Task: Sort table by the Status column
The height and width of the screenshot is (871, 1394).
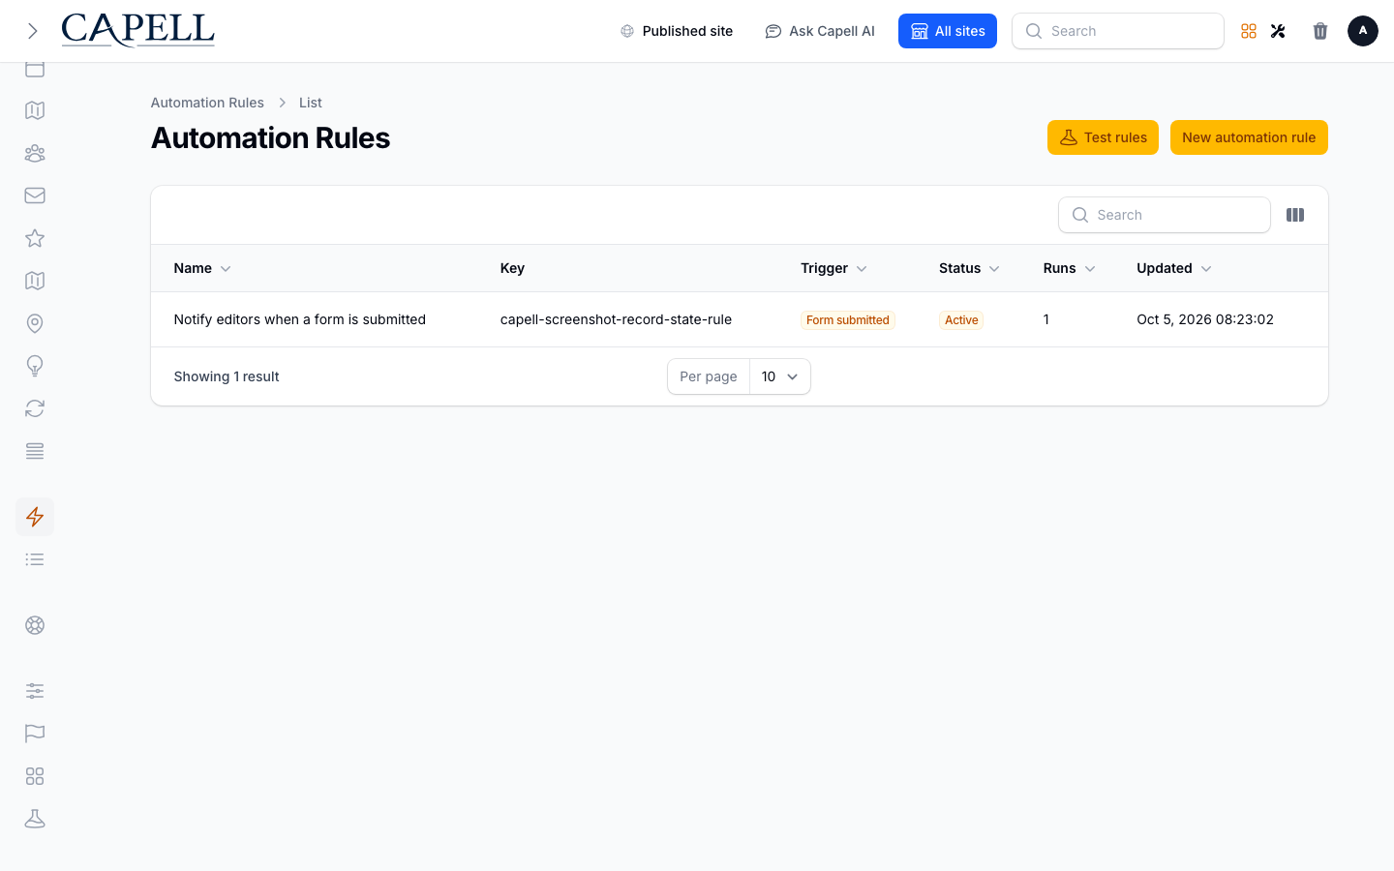Action: [969, 268]
